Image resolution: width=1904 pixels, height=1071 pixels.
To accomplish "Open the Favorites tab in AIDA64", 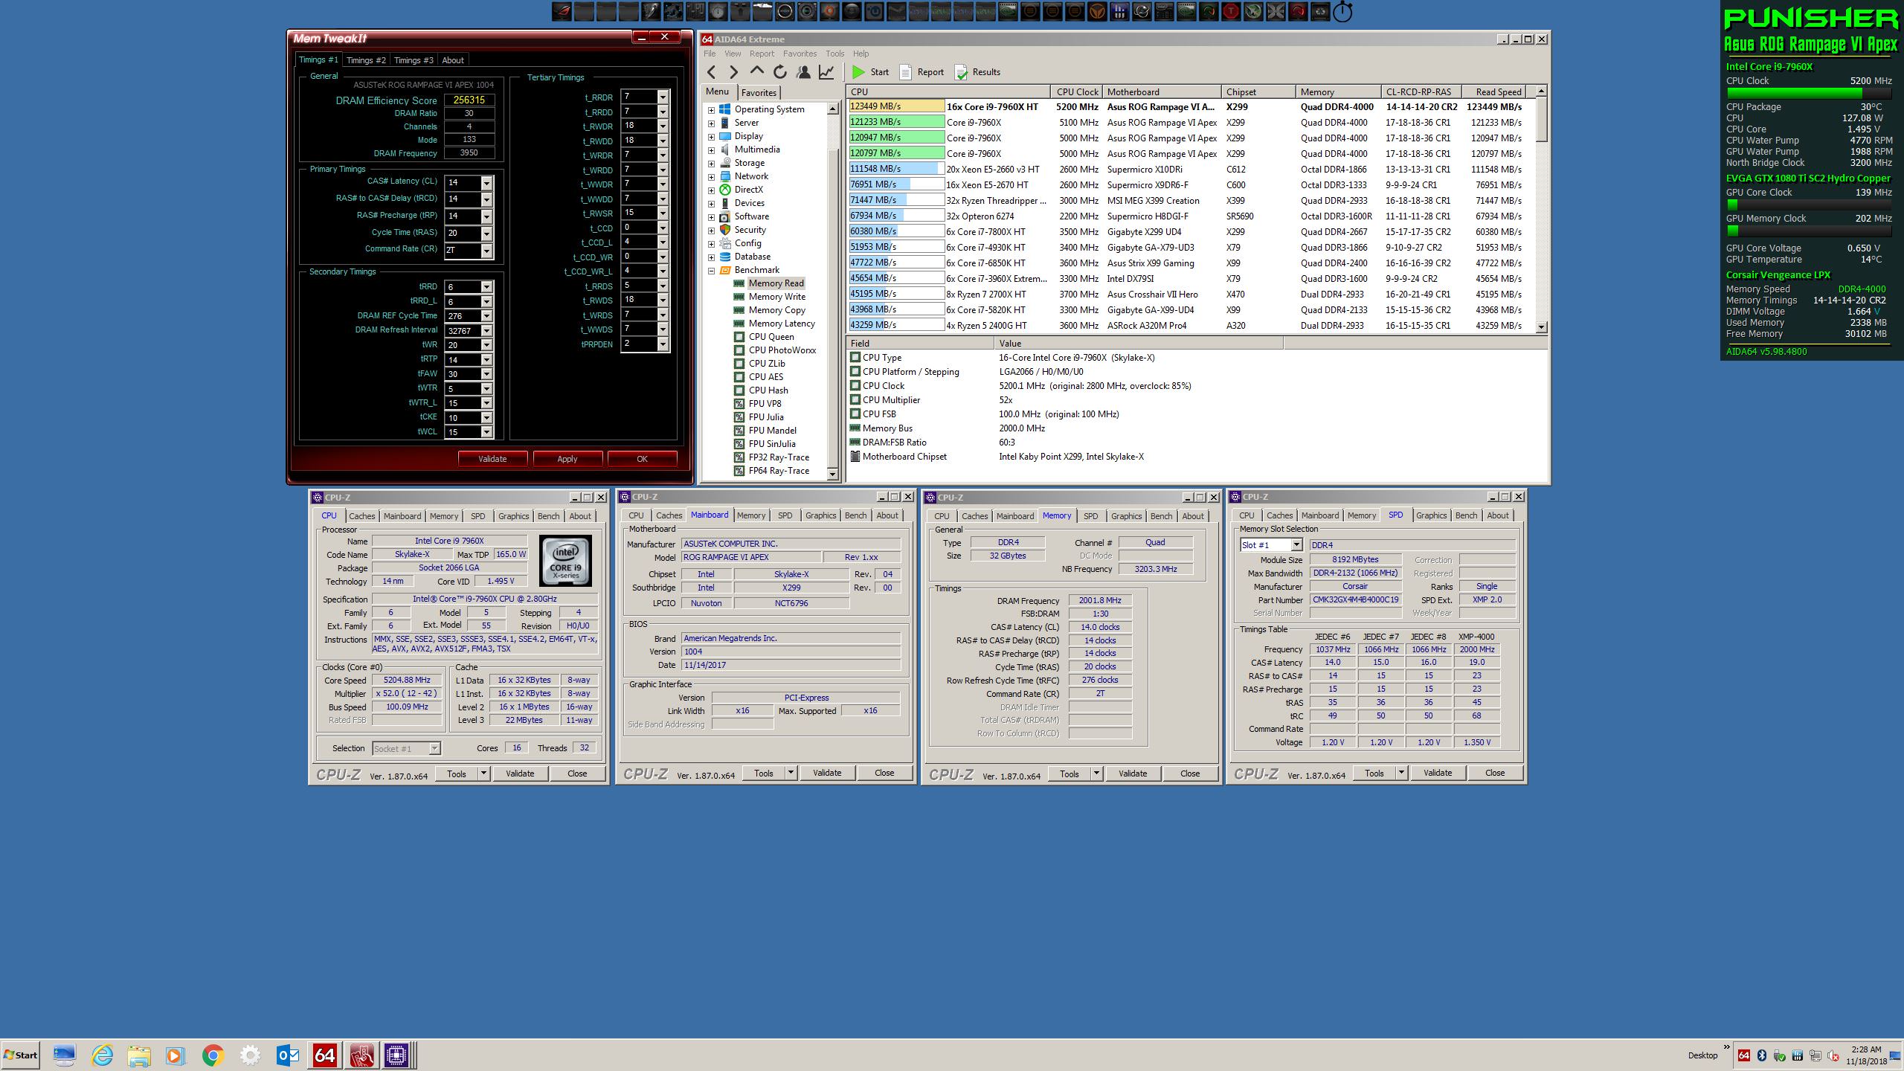I will point(759,93).
